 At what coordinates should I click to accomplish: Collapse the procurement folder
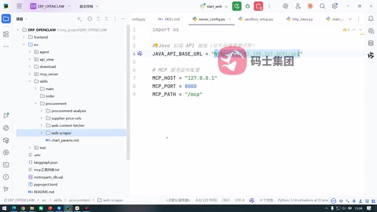[x=35, y=104]
